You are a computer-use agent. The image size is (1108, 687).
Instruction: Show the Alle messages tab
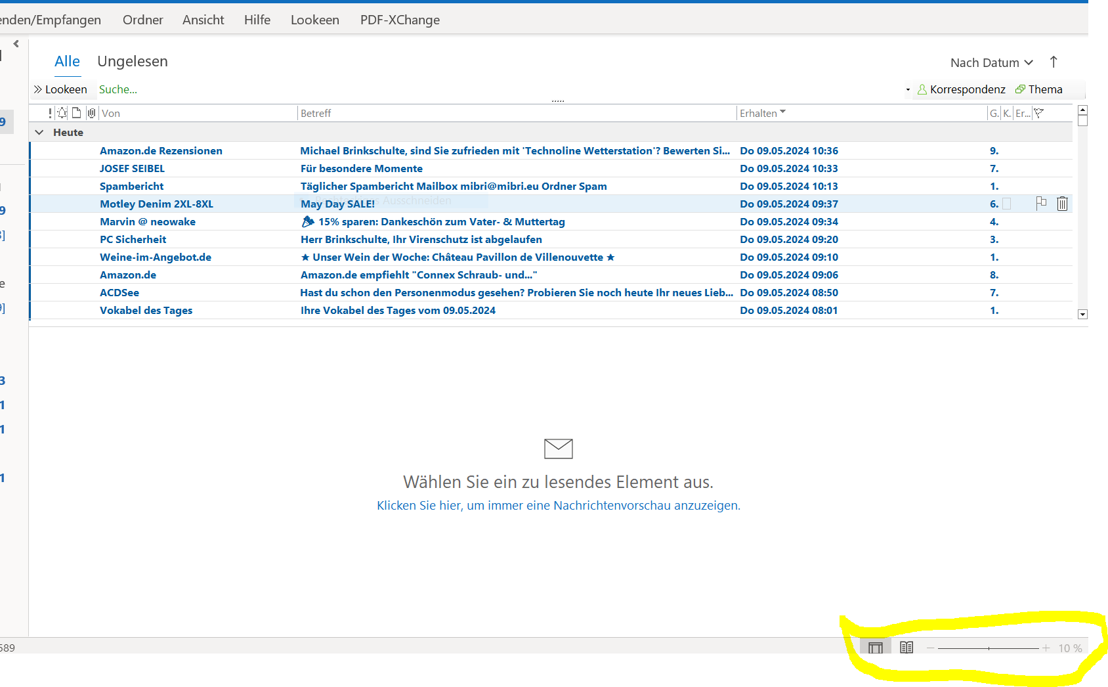pos(67,61)
